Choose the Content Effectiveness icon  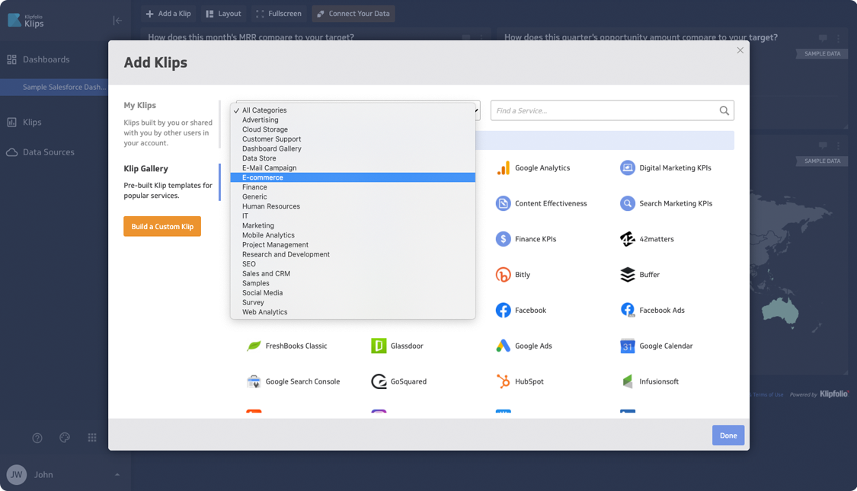point(503,203)
